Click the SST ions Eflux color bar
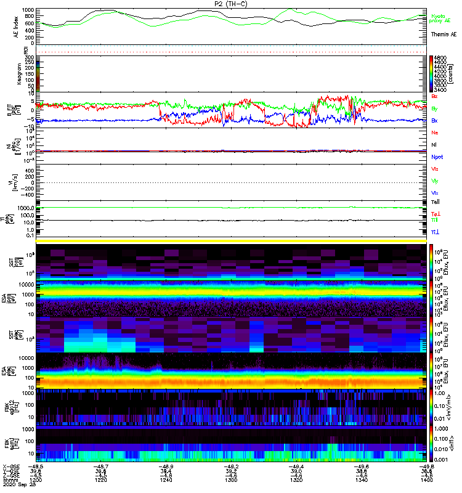This screenshot has width=462, height=493. [x=431, y=262]
